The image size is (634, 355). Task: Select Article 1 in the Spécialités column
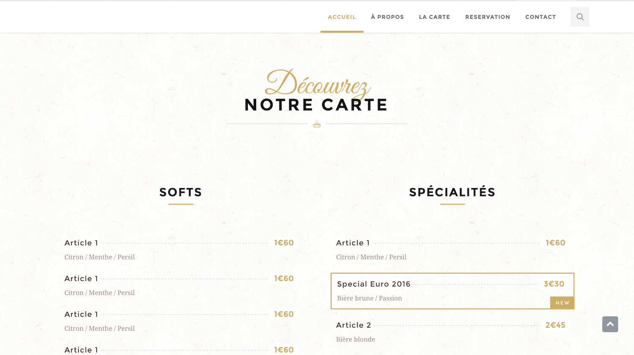pyautogui.click(x=353, y=243)
